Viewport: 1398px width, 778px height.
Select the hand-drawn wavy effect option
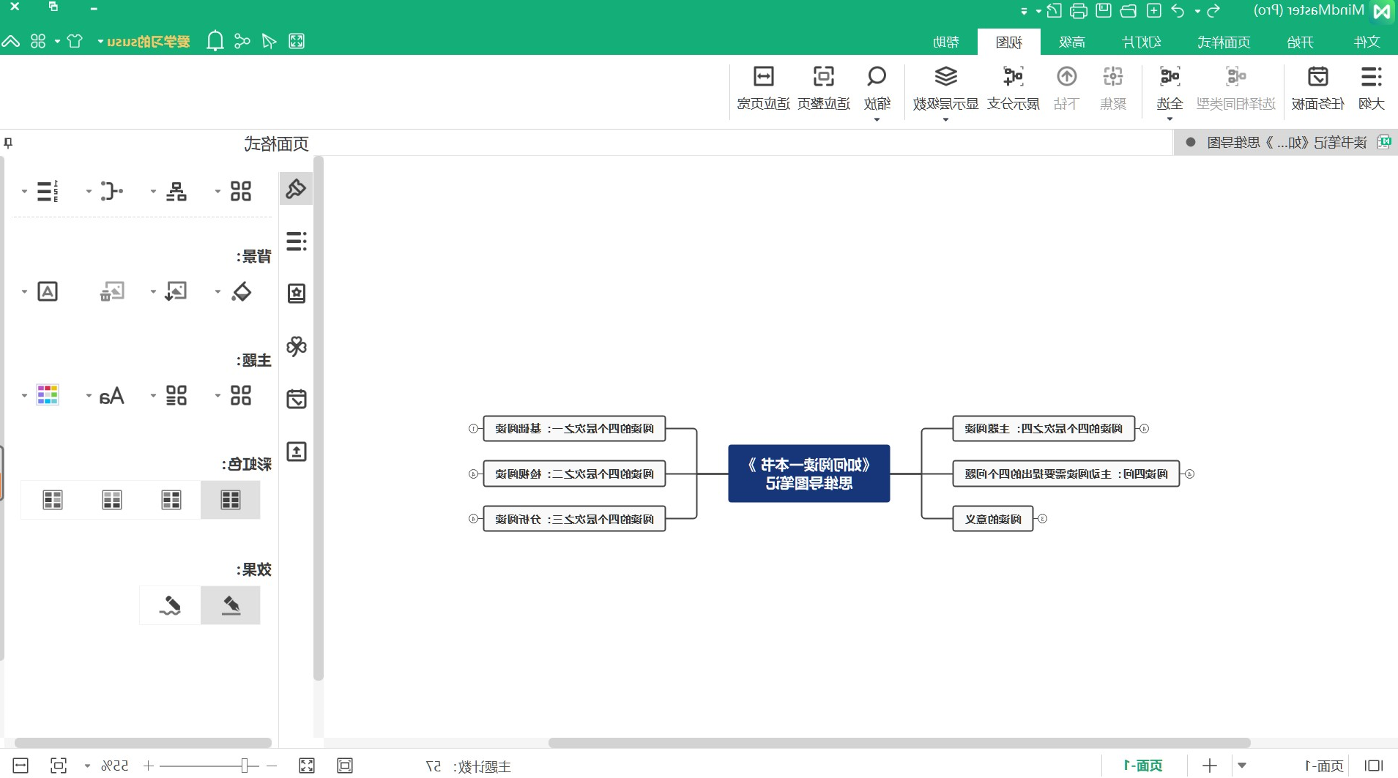[x=170, y=605]
